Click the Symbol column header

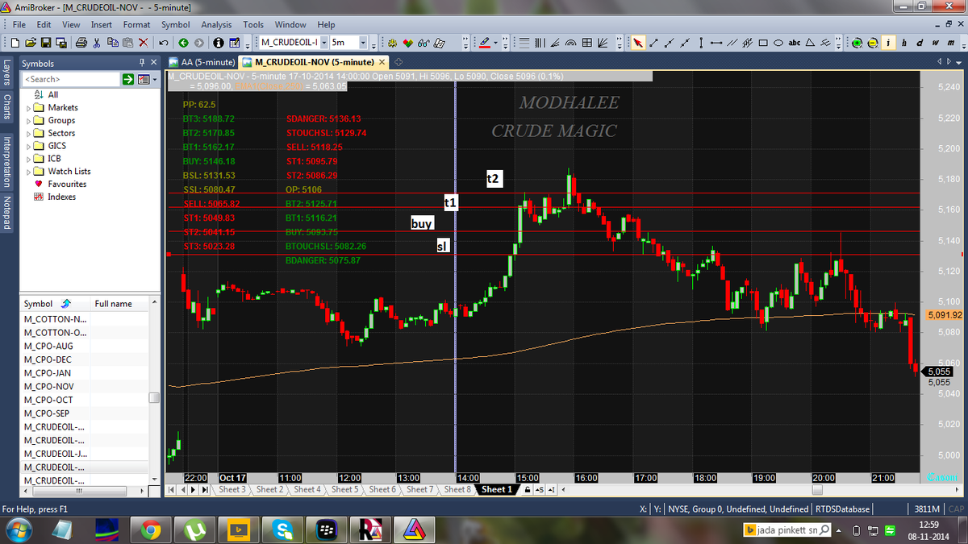pyautogui.click(x=55, y=304)
